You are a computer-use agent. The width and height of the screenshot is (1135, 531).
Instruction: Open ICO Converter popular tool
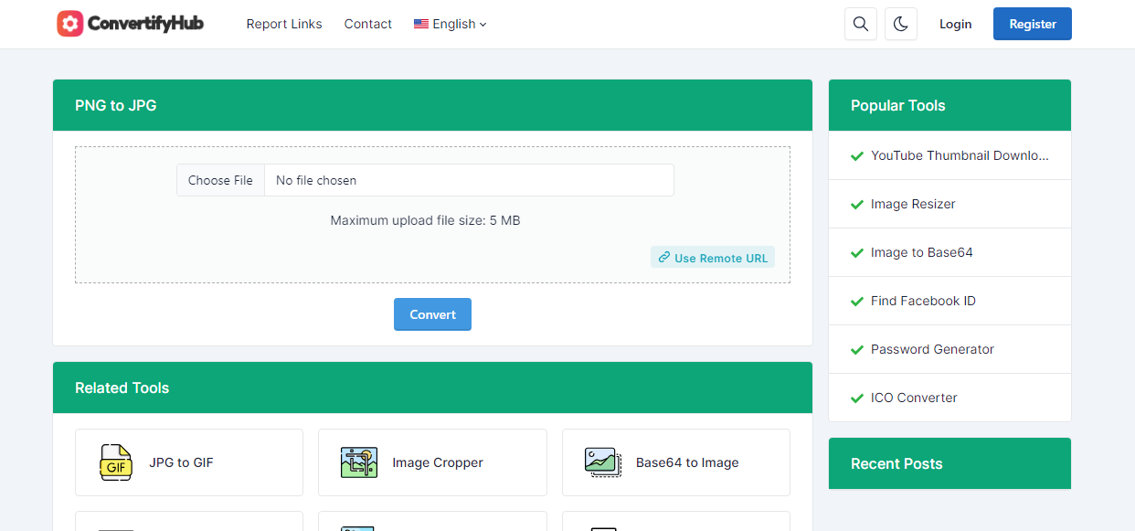[914, 398]
